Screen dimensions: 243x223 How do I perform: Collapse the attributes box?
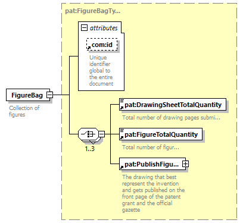tap(84, 28)
